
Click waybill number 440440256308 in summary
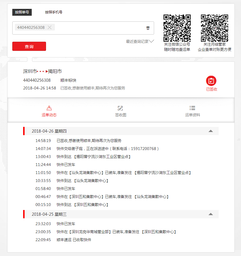pyautogui.click(x=37, y=80)
